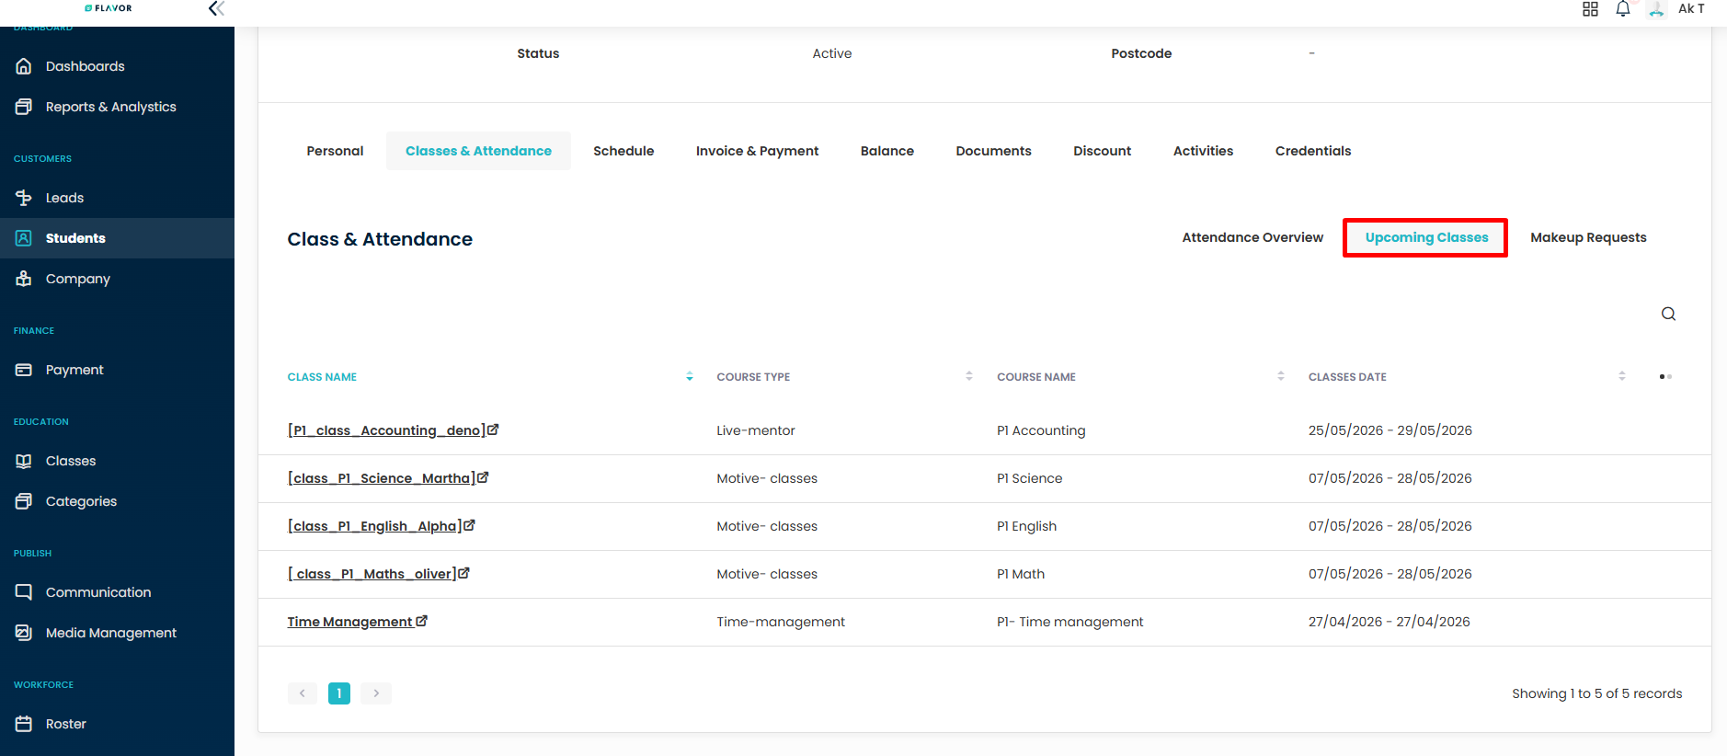Click the P1 Math course name cell
The image size is (1727, 756).
click(1021, 574)
